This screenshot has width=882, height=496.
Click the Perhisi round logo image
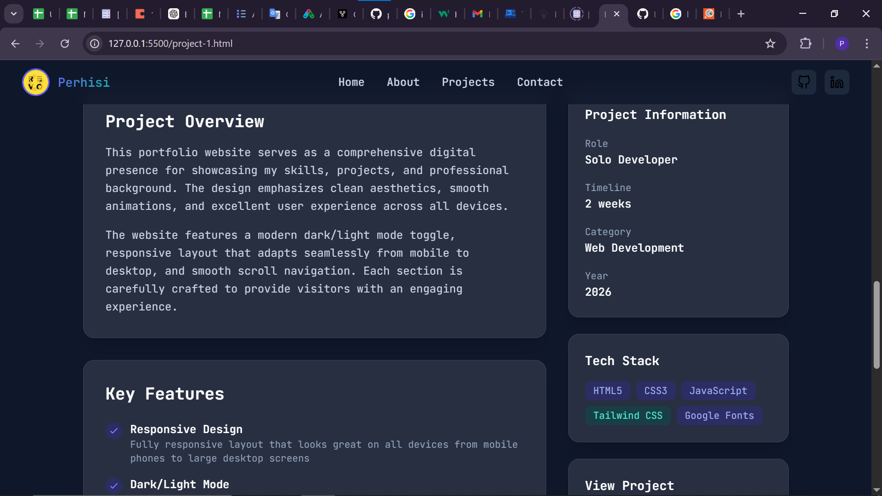36,82
